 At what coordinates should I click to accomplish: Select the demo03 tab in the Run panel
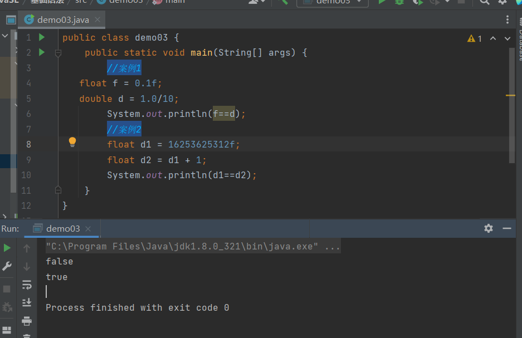point(62,228)
